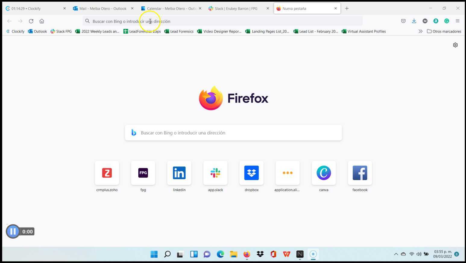Click the M account extension icon

coord(425,21)
